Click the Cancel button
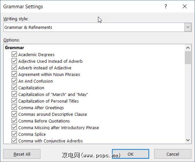This screenshot has height=162, width=195. pos(173,154)
